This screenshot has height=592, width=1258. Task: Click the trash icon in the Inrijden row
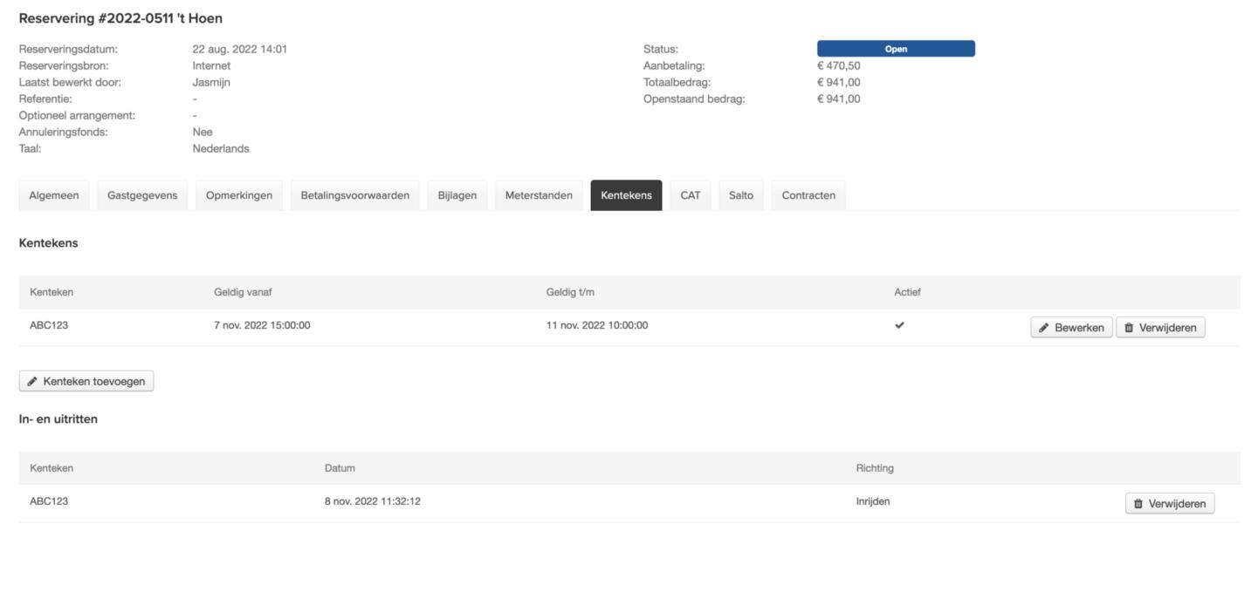[x=1138, y=504]
